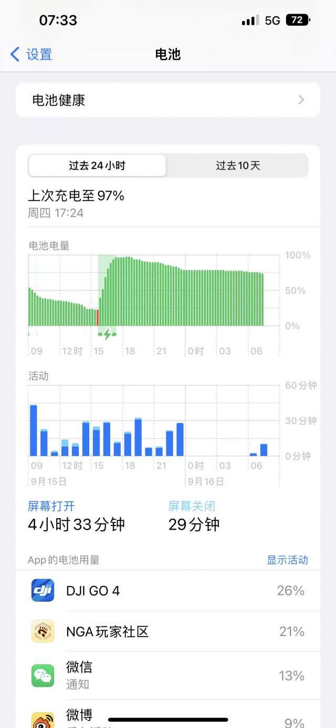This screenshot has height=728, width=336.
Task: Expand DJI GO 4 usage details
Action: click(168, 590)
